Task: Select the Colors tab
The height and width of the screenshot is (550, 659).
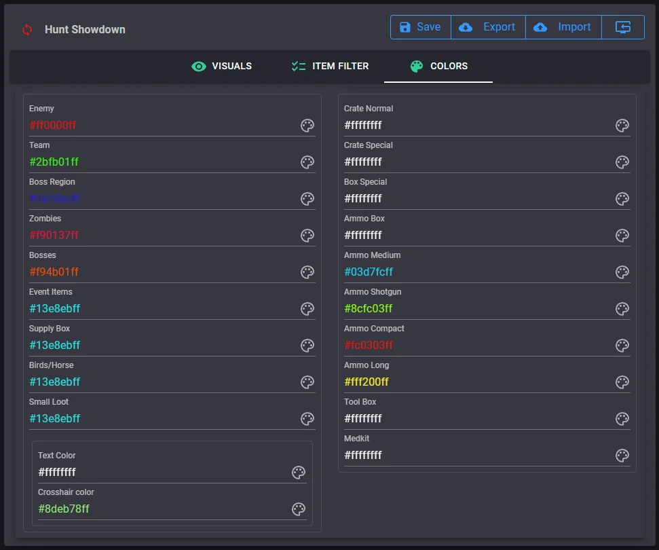Action: [438, 66]
